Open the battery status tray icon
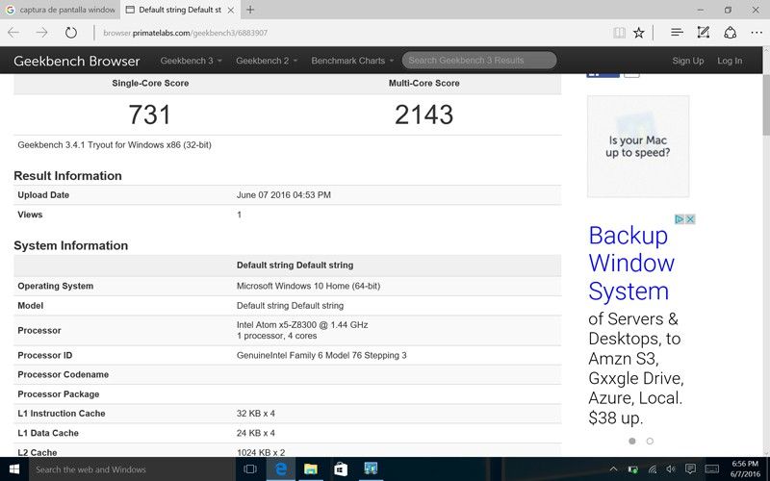The image size is (770, 481). click(x=633, y=469)
